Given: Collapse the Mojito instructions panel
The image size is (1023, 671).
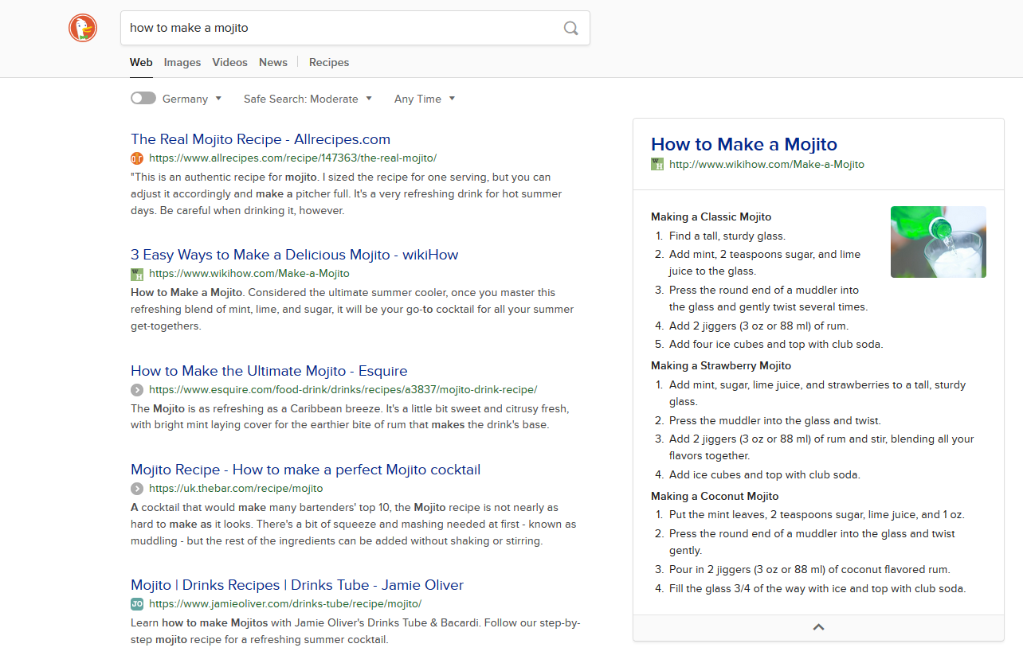Looking at the screenshot, I should (818, 627).
